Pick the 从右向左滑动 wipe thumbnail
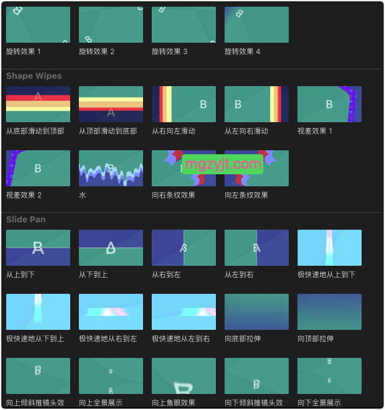 [x=184, y=104]
